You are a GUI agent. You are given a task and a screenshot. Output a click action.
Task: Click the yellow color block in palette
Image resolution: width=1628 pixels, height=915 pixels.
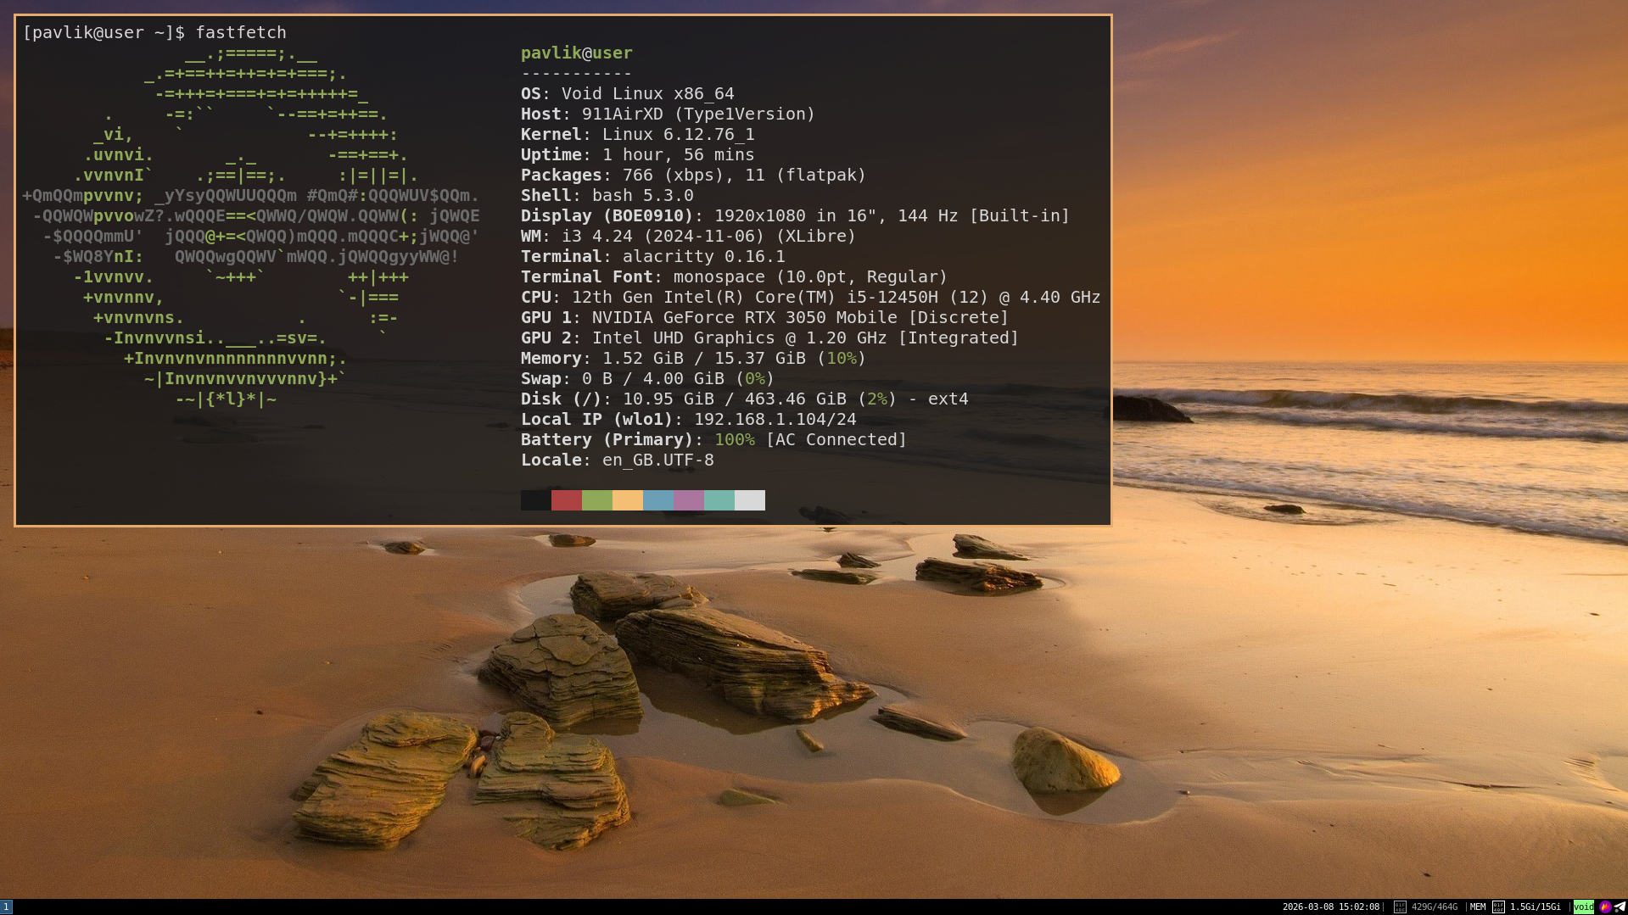[x=627, y=500]
